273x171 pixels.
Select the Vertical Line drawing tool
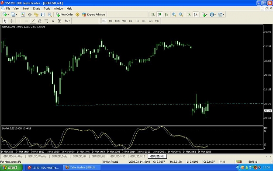(x=20, y=21)
